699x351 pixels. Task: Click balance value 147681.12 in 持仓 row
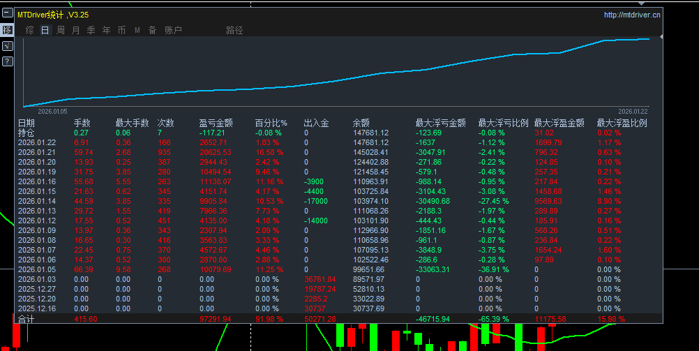tap(370, 133)
